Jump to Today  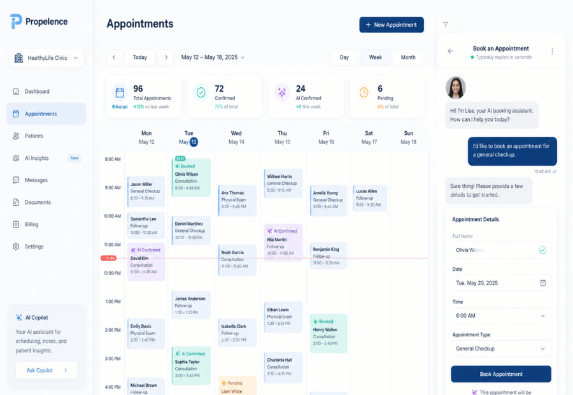(x=140, y=57)
